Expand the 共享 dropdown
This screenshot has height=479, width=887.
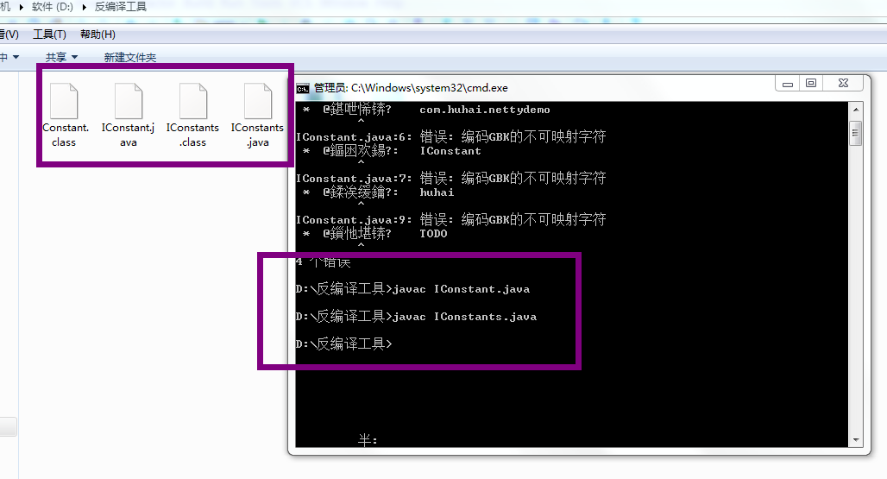coord(61,57)
